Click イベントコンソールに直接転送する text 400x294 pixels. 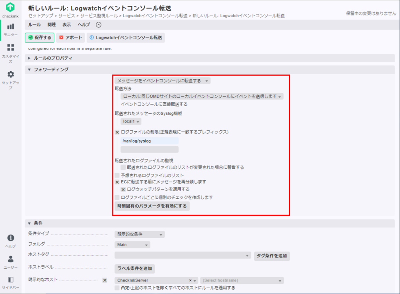(x=154, y=104)
